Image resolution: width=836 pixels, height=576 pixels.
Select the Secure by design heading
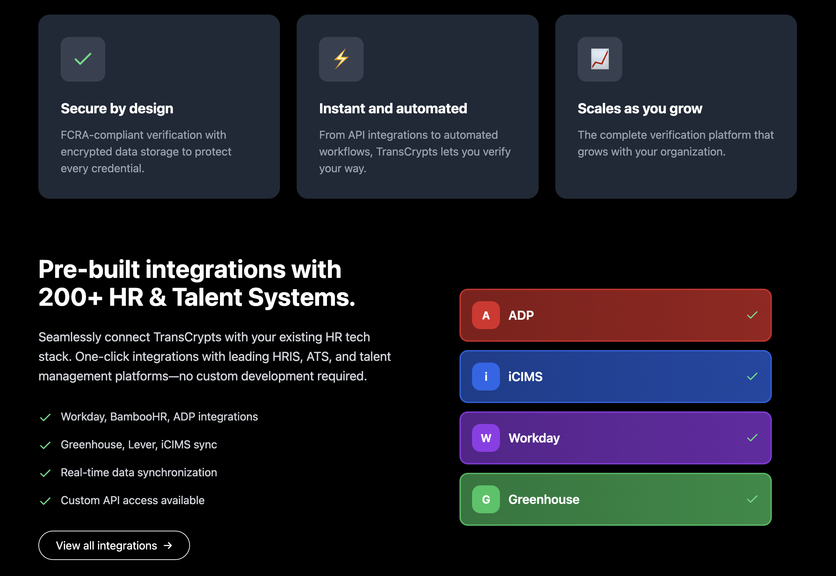coord(117,109)
